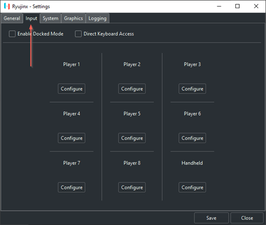Click the Handheld label
The width and height of the screenshot is (266, 225).
pos(192,163)
